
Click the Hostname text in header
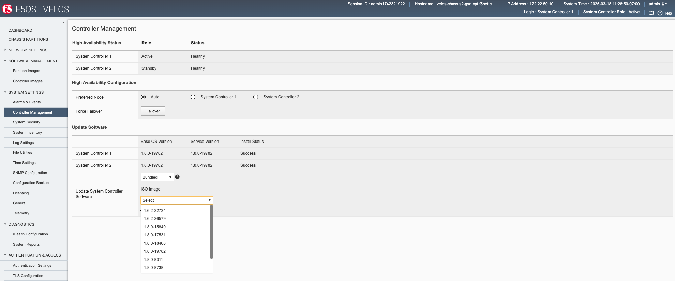click(x=455, y=4)
